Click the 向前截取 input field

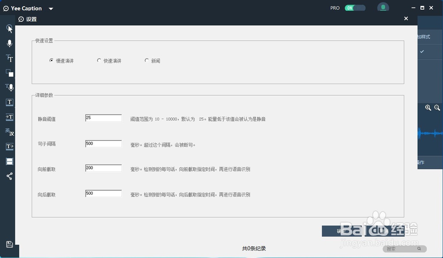click(x=103, y=168)
